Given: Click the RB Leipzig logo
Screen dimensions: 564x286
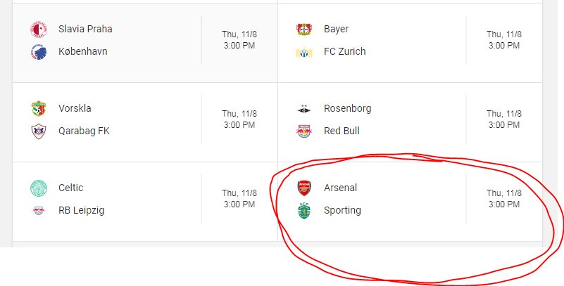Looking at the screenshot, I should coord(39,211).
